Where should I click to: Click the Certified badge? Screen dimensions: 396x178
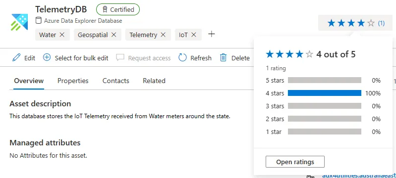pos(118,9)
